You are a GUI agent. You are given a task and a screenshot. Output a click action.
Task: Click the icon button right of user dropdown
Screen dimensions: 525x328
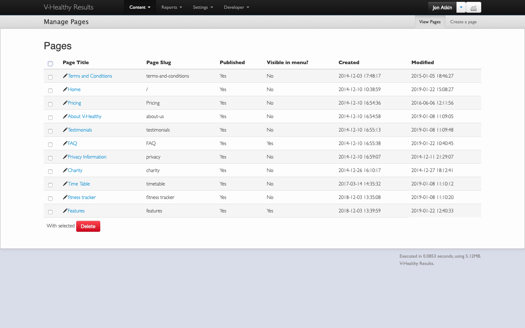click(x=474, y=8)
